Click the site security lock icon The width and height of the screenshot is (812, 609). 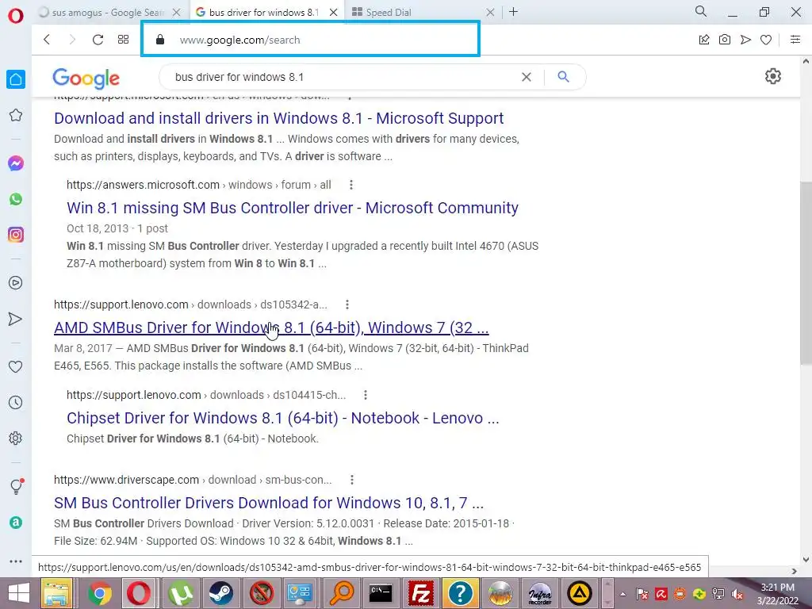[x=160, y=40]
